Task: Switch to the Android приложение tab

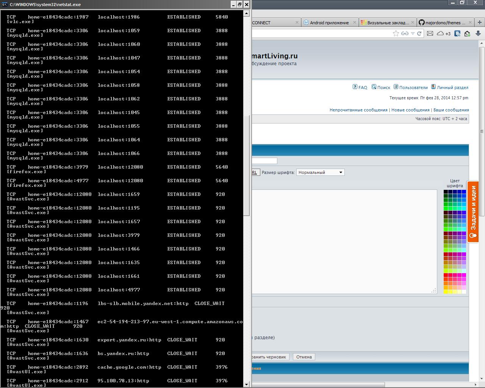Action: point(329,23)
